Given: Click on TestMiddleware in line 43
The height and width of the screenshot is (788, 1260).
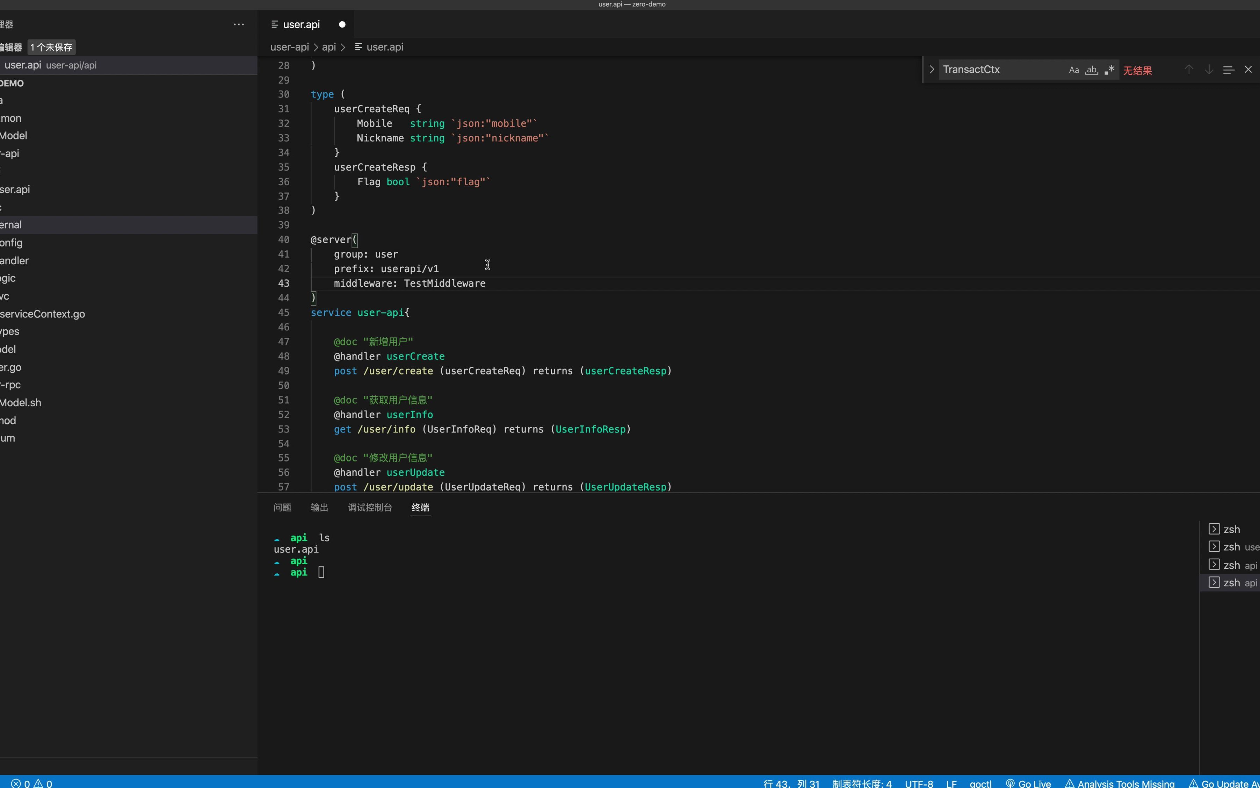Looking at the screenshot, I should click(445, 283).
